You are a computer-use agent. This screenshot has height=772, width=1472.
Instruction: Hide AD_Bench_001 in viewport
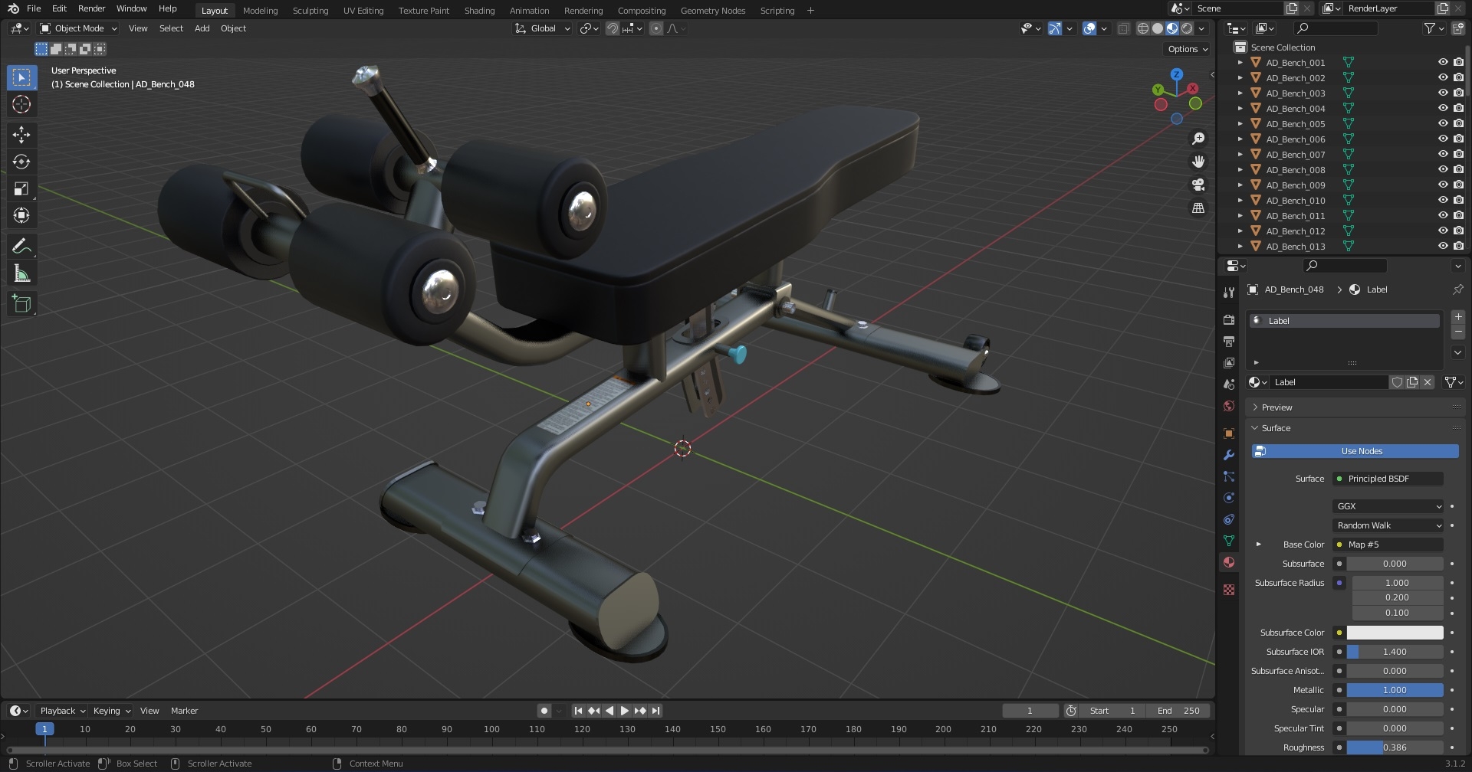pyautogui.click(x=1443, y=63)
